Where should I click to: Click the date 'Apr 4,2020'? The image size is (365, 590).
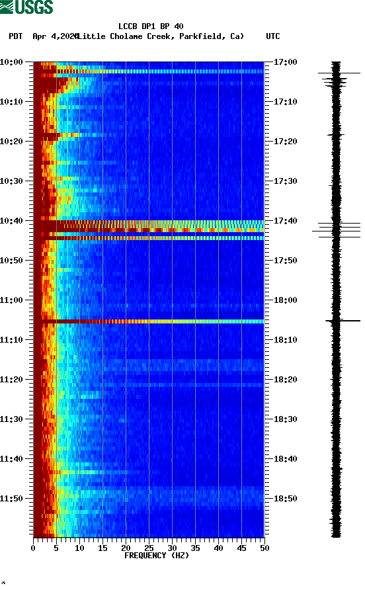tap(55, 36)
